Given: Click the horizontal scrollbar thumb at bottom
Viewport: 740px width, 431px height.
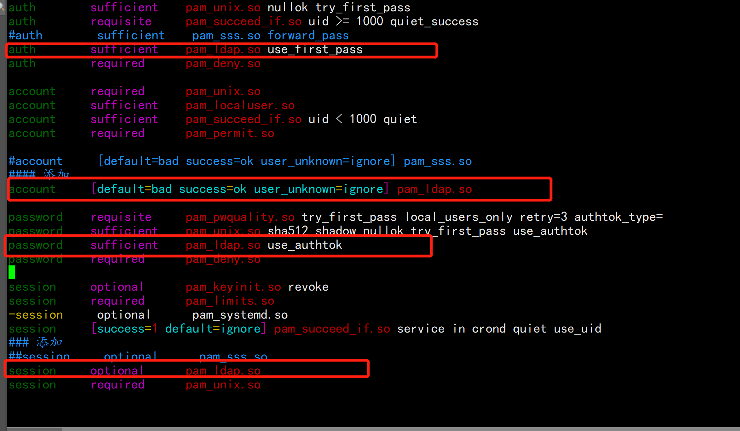Looking at the screenshot, I should click(x=34, y=429).
